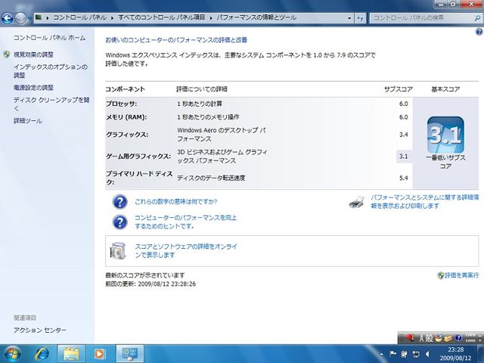The image size is (484, 363).
Task: Click the highlighted 3.1 subscore cell
Action: pos(404,157)
